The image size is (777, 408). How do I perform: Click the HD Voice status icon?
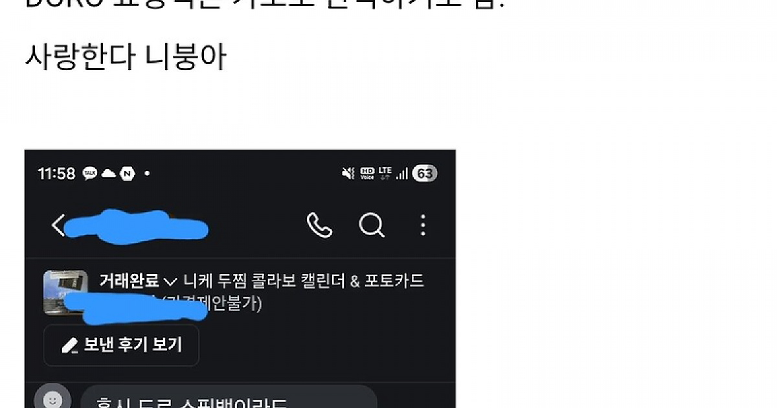367,173
